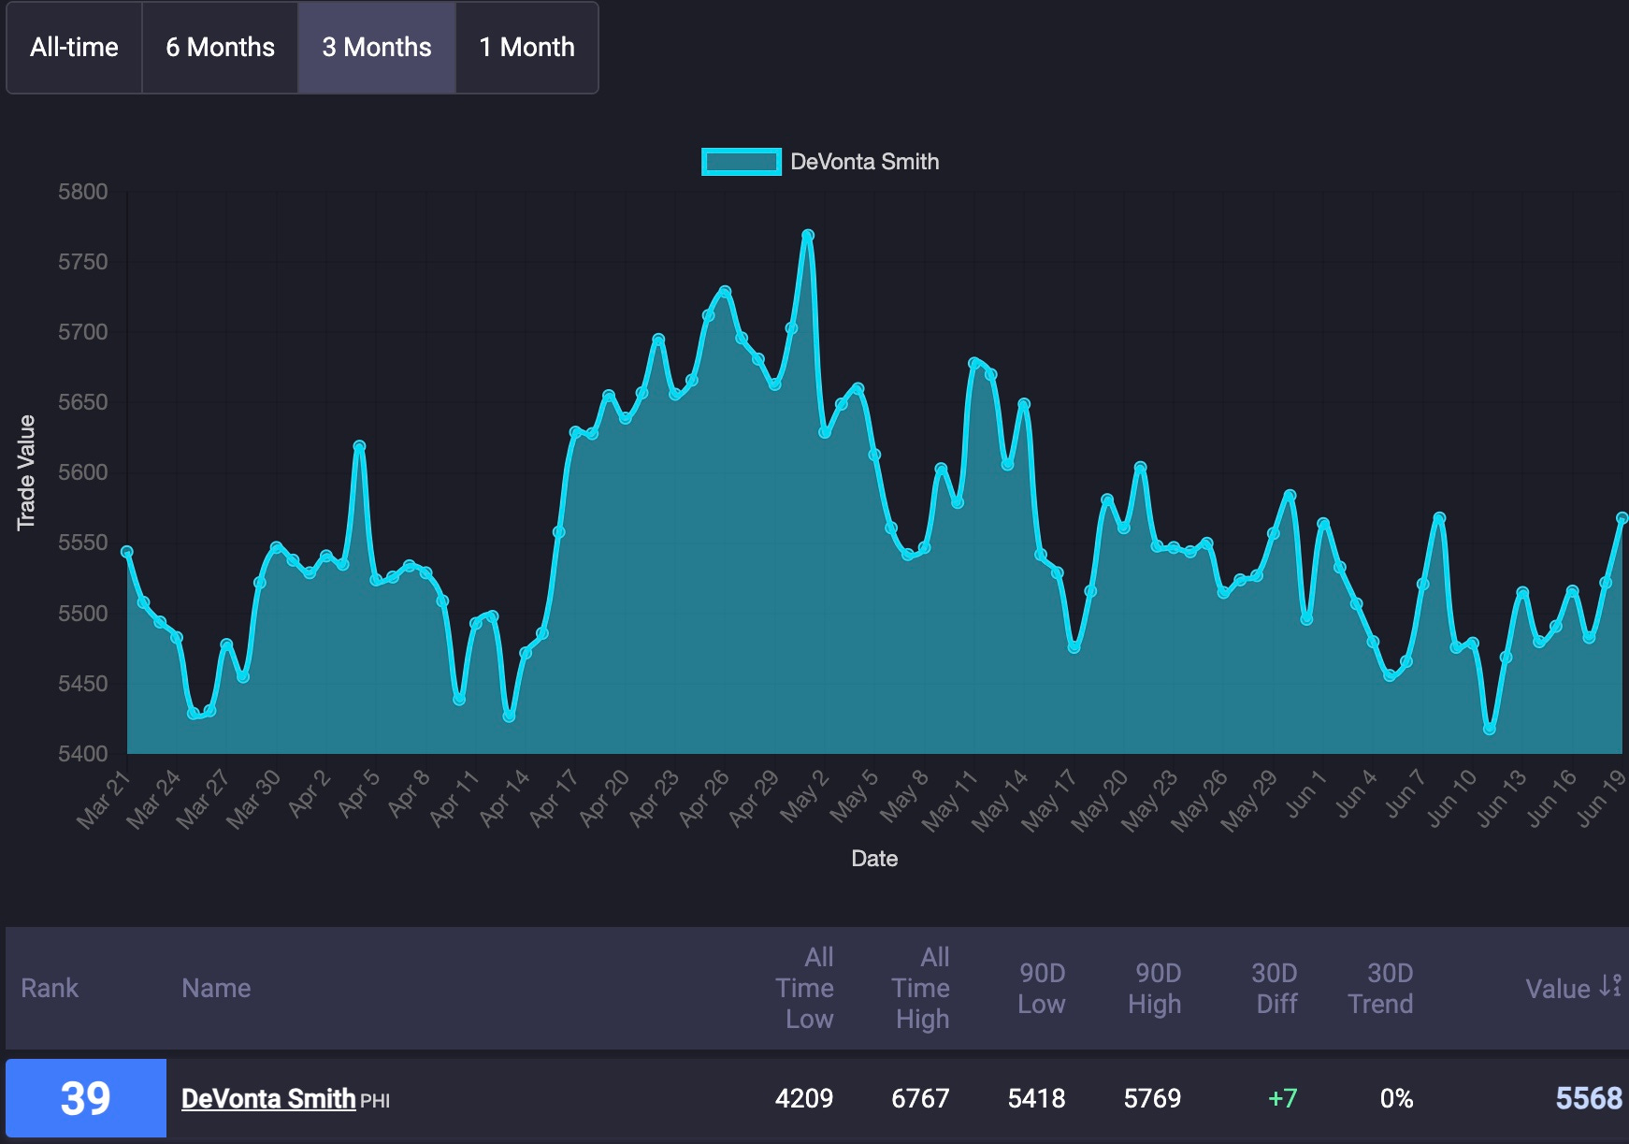Click the +7 30D diff value
This screenshot has height=1144, width=1629.
1282,1098
